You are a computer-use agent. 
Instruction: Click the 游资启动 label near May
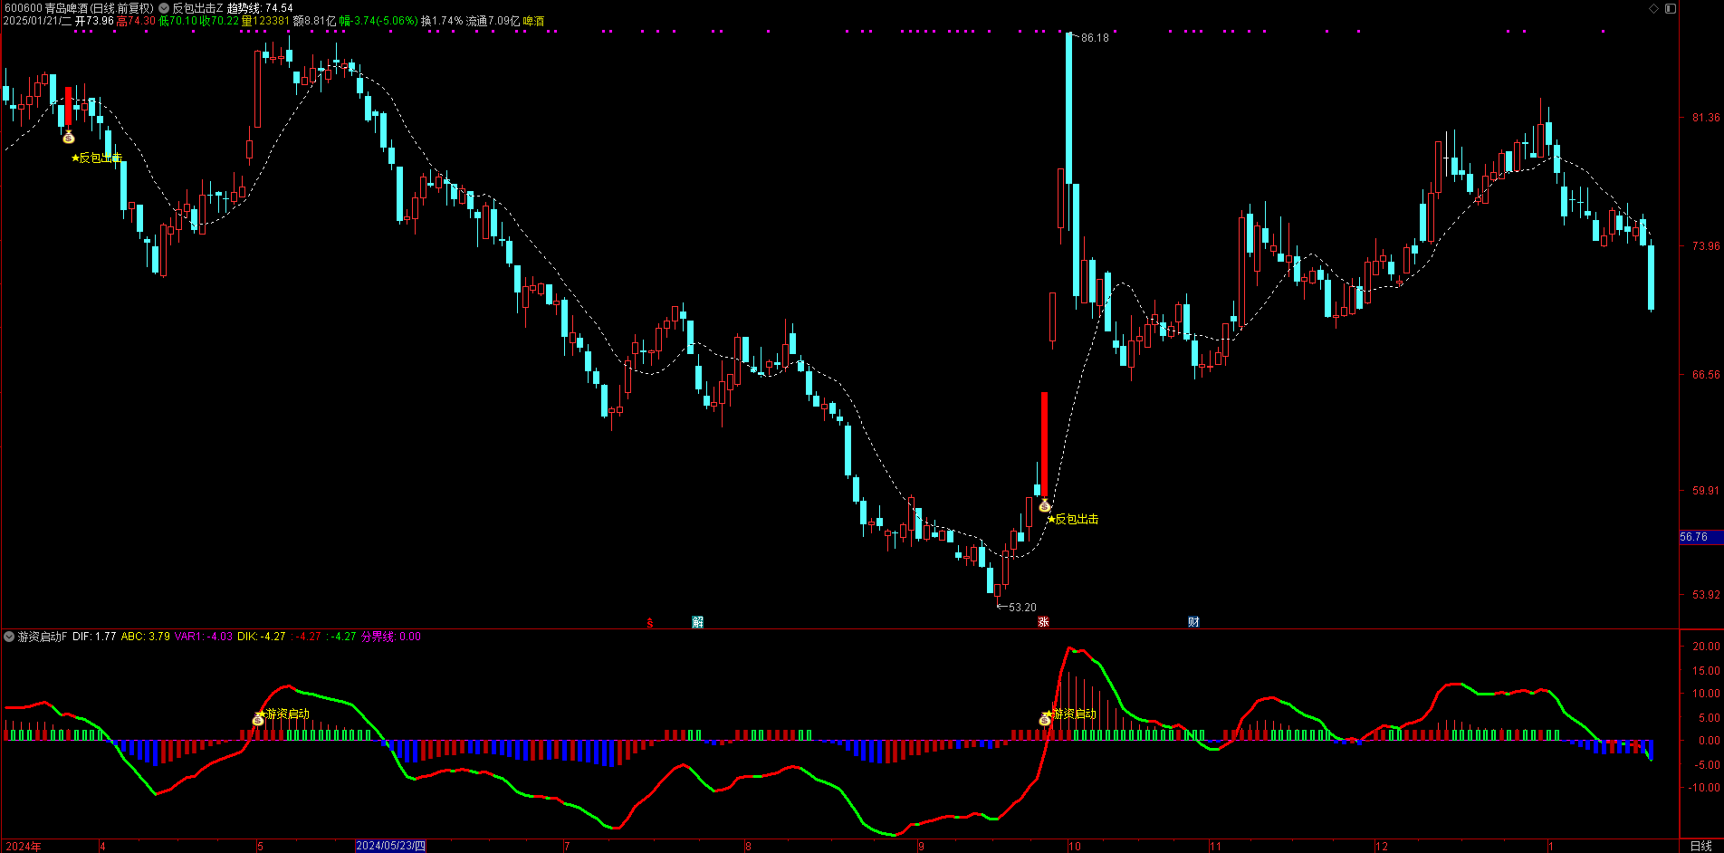287,714
